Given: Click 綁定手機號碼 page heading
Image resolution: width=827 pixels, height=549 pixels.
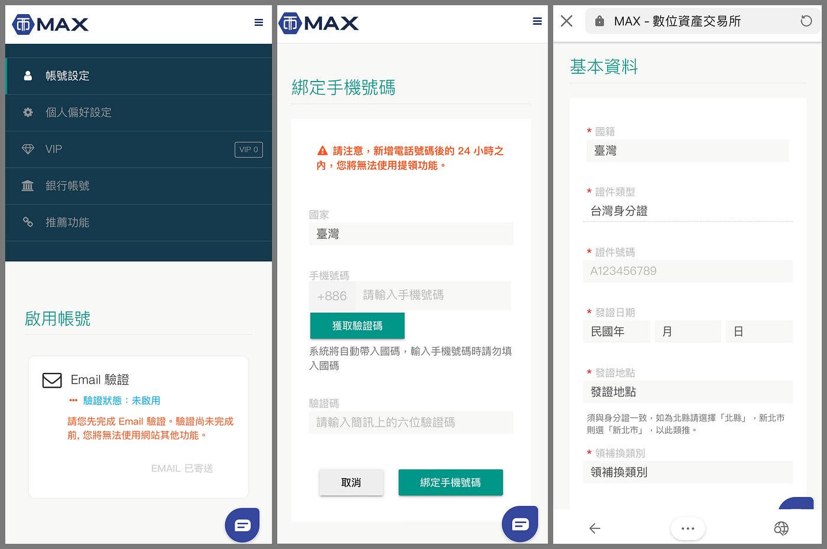Looking at the screenshot, I should [343, 87].
